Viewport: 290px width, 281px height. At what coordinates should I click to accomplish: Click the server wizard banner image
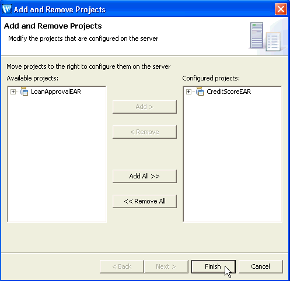click(x=268, y=36)
